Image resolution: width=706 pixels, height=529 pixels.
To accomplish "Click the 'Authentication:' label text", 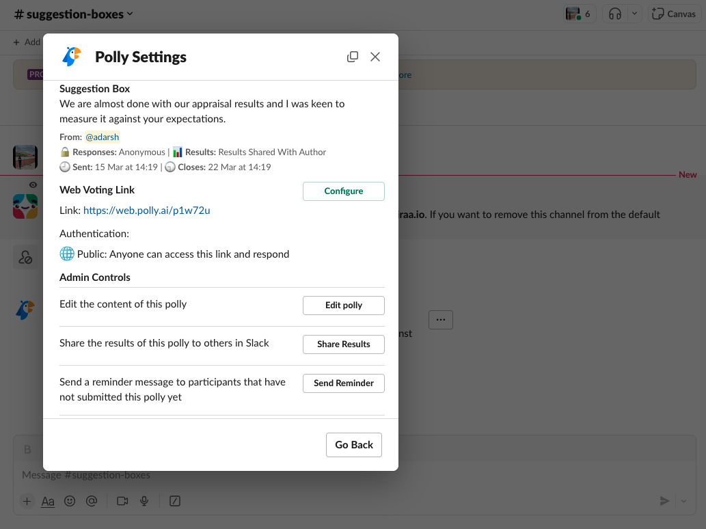I will (94, 234).
